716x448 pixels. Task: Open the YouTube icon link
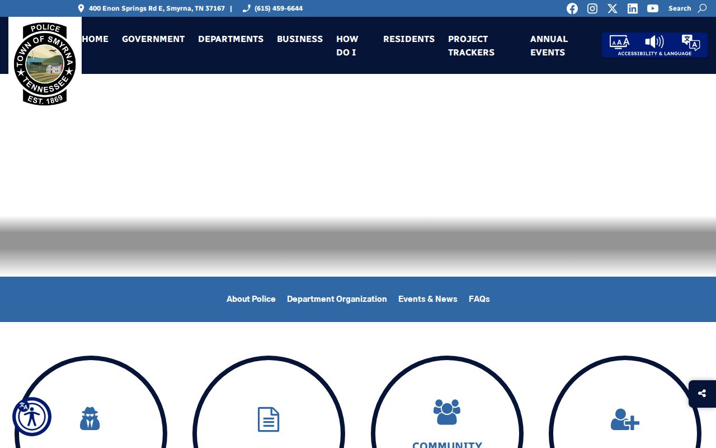pyautogui.click(x=653, y=8)
